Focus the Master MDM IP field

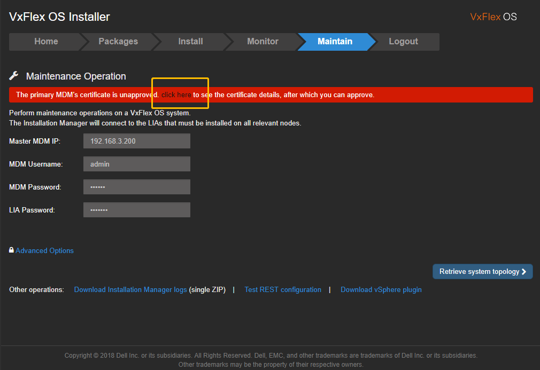pyautogui.click(x=137, y=141)
